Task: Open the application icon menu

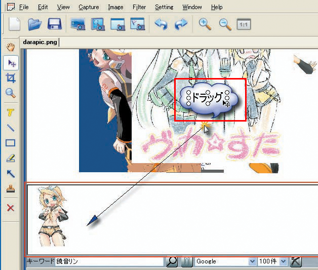Action: (11, 7)
